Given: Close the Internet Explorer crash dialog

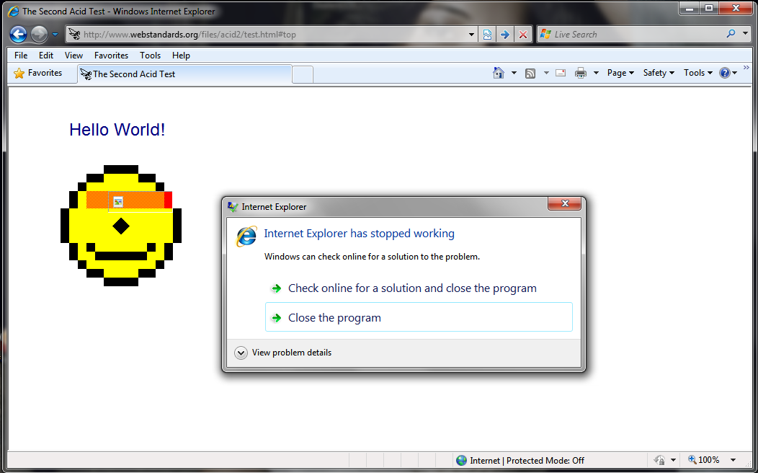Looking at the screenshot, I should [564, 203].
